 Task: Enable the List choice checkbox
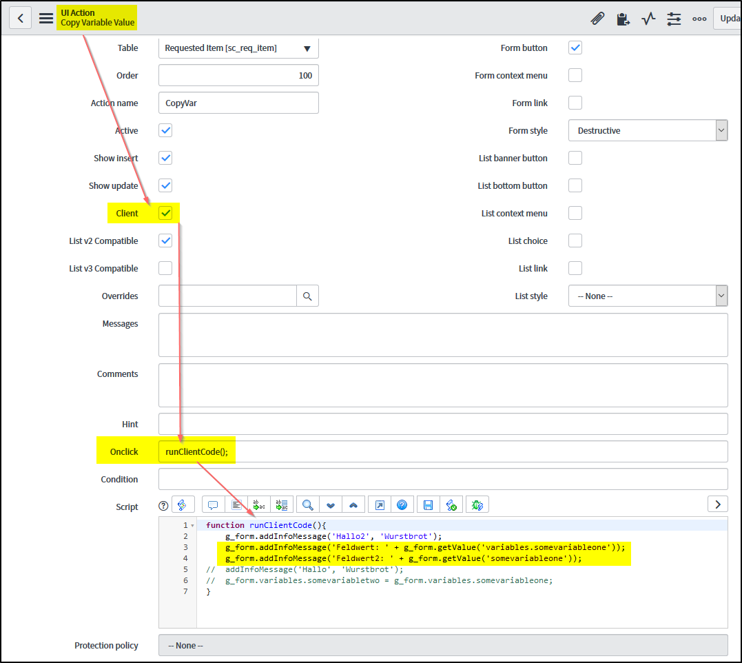(575, 241)
